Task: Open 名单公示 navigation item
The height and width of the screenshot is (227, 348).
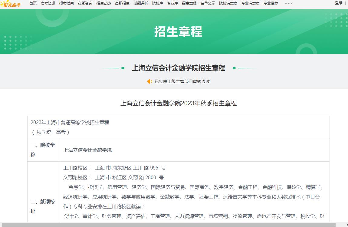Action: (208, 3)
